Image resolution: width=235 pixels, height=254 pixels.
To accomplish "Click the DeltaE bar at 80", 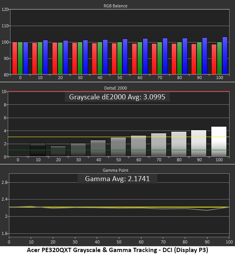I will click(x=179, y=144).
